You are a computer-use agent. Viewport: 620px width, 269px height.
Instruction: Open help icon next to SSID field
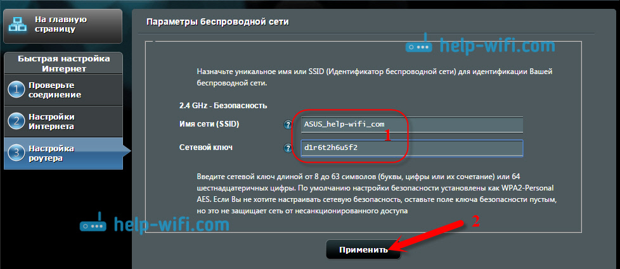point(288,124)
